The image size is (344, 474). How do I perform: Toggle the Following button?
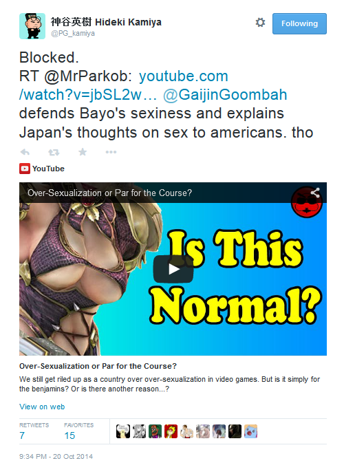tap(299, 23)
